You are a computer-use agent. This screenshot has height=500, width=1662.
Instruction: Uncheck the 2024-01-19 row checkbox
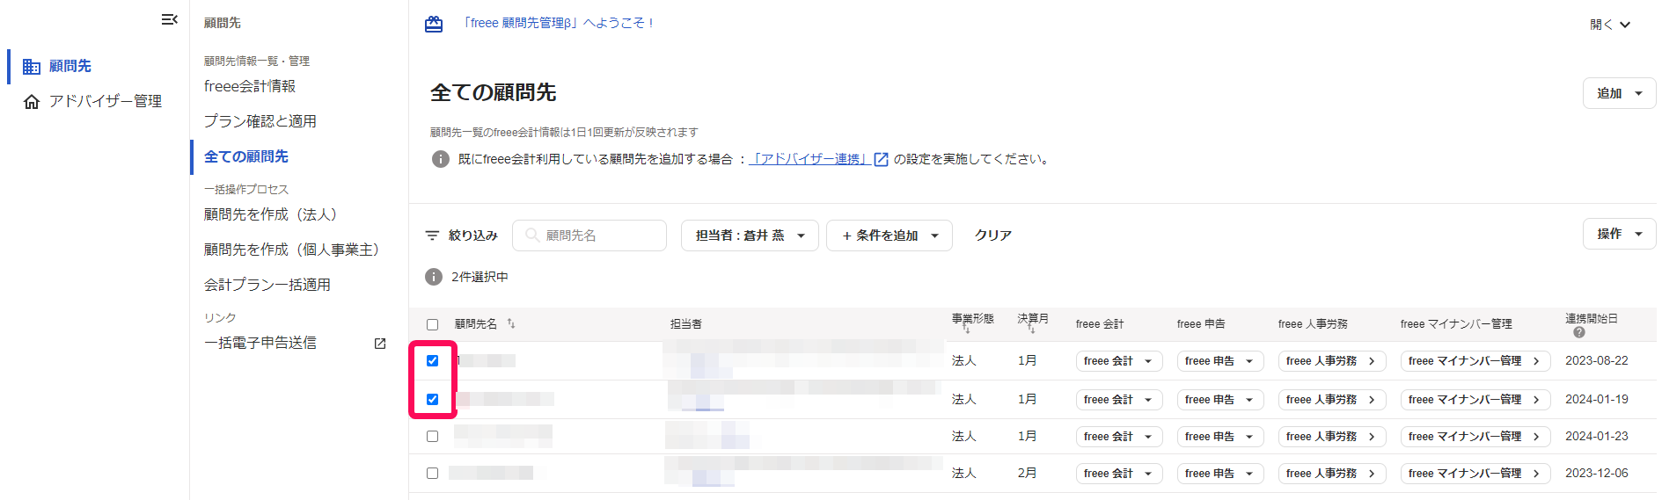[x=432, y=399]
